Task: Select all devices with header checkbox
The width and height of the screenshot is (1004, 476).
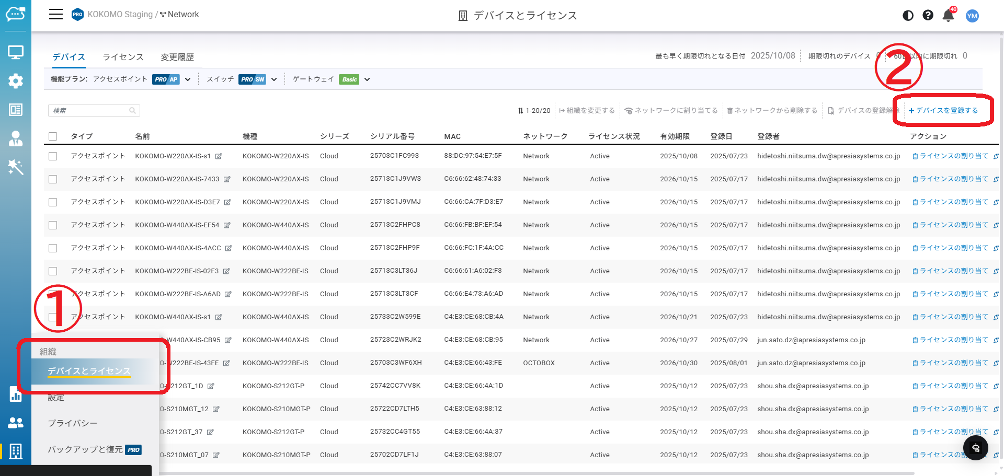Action: 53,136
